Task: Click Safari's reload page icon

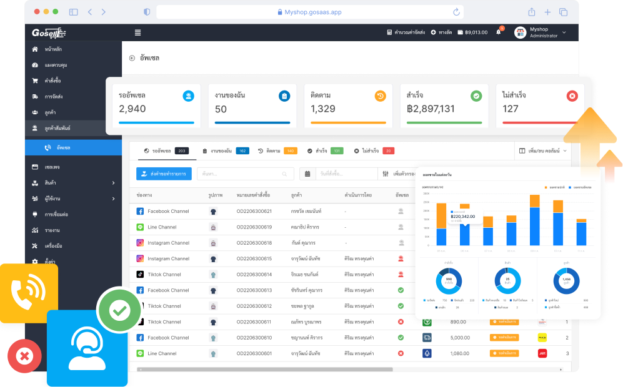Action: (x=456, y=12)
